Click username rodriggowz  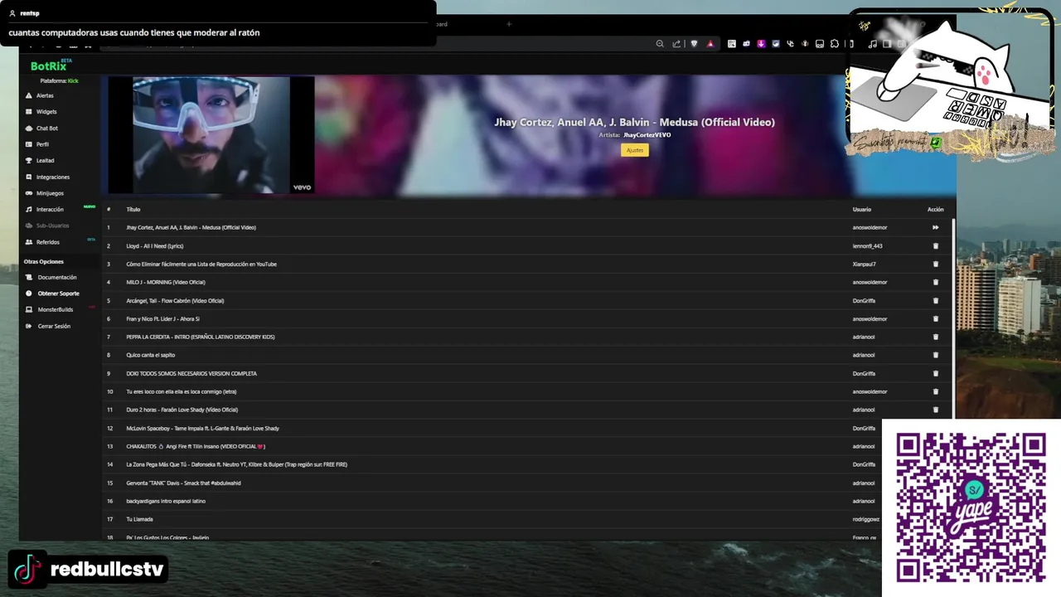865,519
